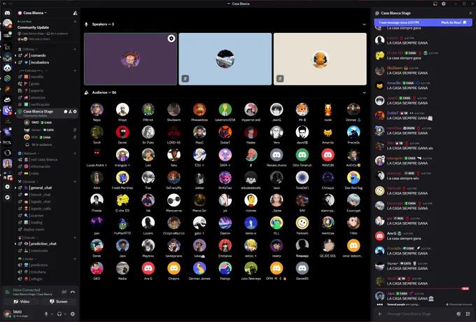Collapse the Audience section chevron
Image resolution: width=476 pixels, height=322 pixels.
tap(364, 92)
